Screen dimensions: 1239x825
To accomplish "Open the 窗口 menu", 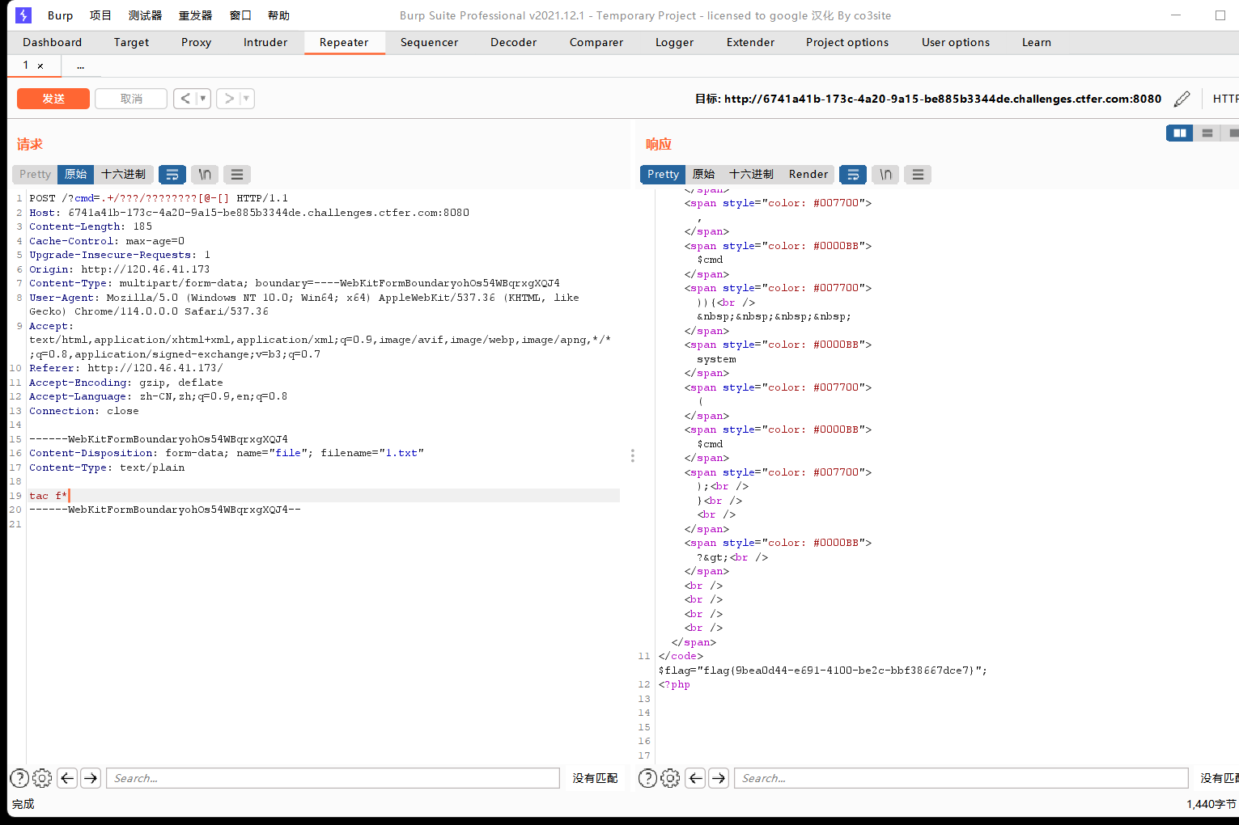I will tap(240, 15).
